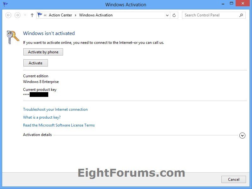Click the Cancel button
Image resolution: width=252 pixels, height=189 pixels.
[233, 179]
